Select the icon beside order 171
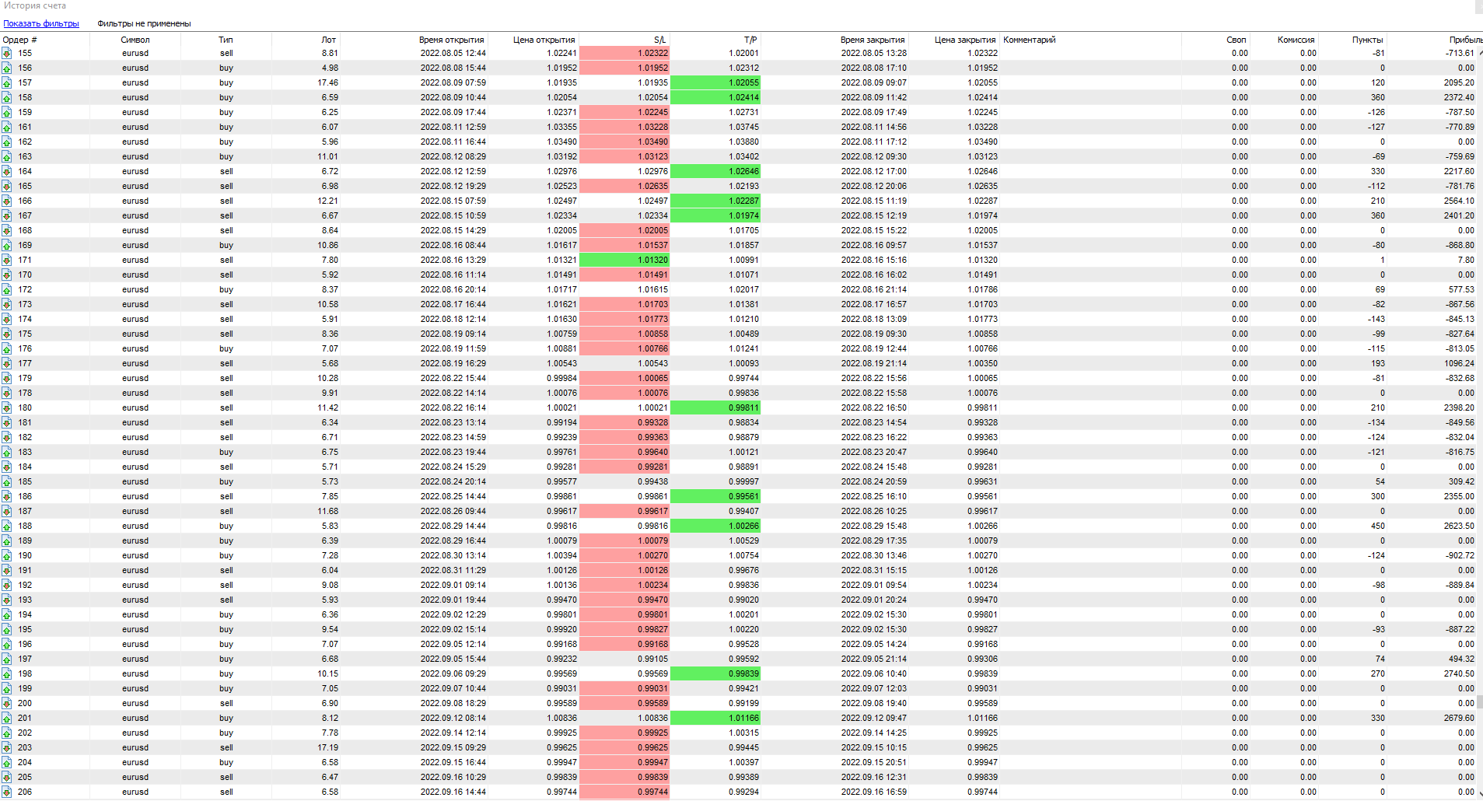The height and width of the screenshot is (801, 1483). coord(7,261)
